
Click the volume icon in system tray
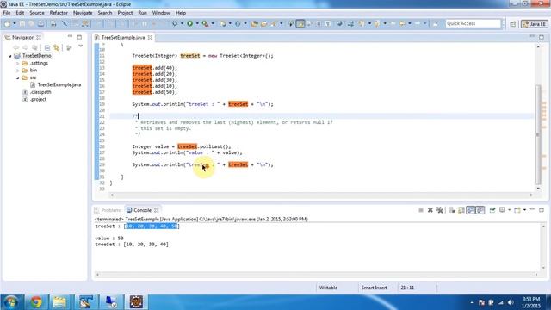tap(511, 302)
